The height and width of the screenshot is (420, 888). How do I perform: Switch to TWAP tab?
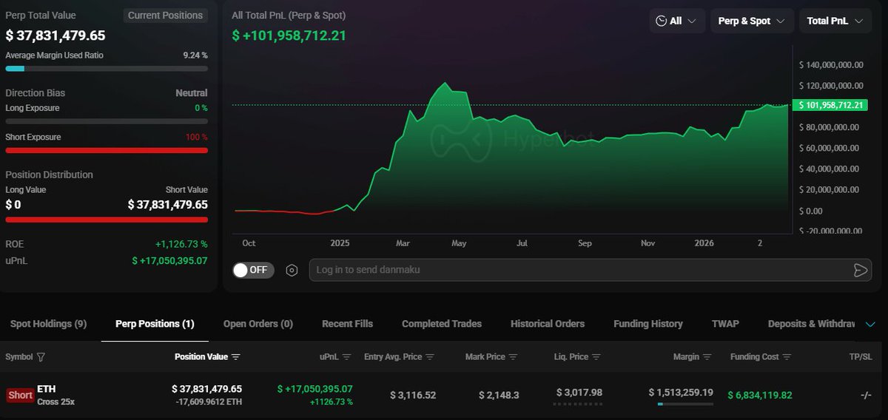click(x=725, y=324)
